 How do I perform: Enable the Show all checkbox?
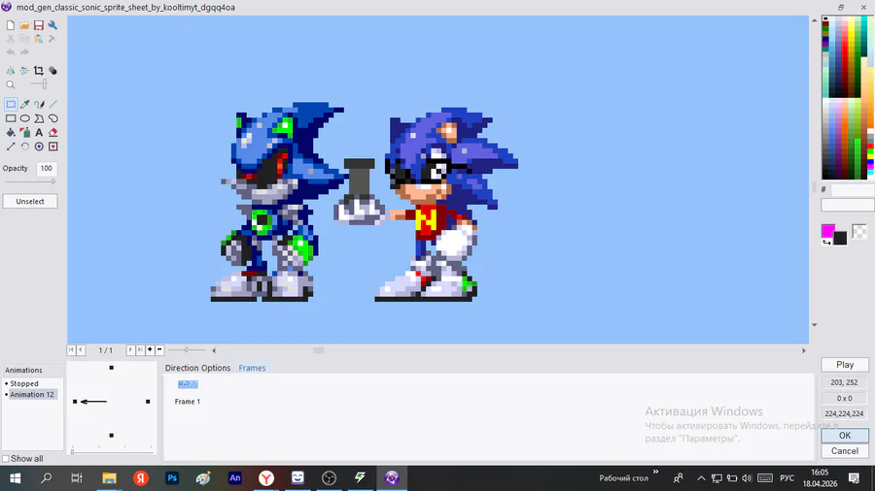click(6, 459)
